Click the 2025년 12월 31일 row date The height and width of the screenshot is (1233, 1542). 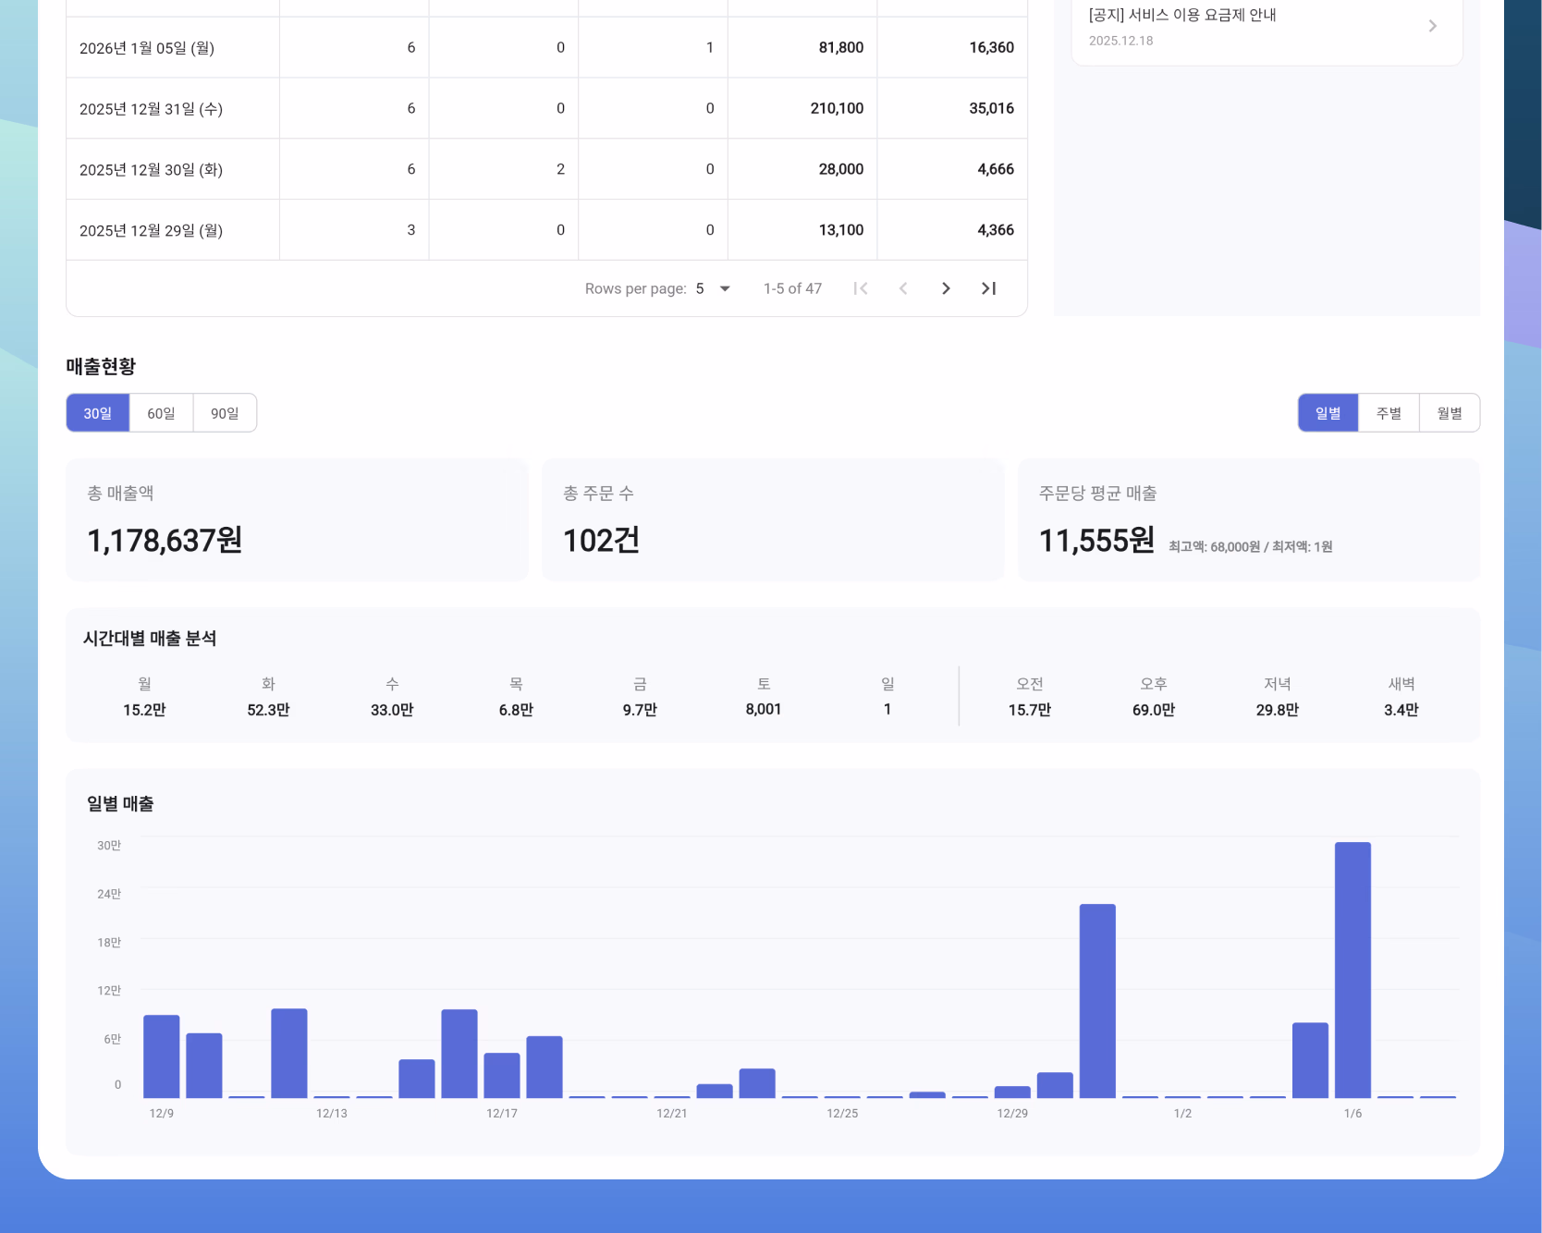(151, 109)
